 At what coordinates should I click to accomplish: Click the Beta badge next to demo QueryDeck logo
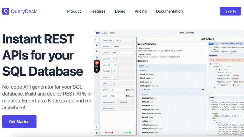[112, 33]
